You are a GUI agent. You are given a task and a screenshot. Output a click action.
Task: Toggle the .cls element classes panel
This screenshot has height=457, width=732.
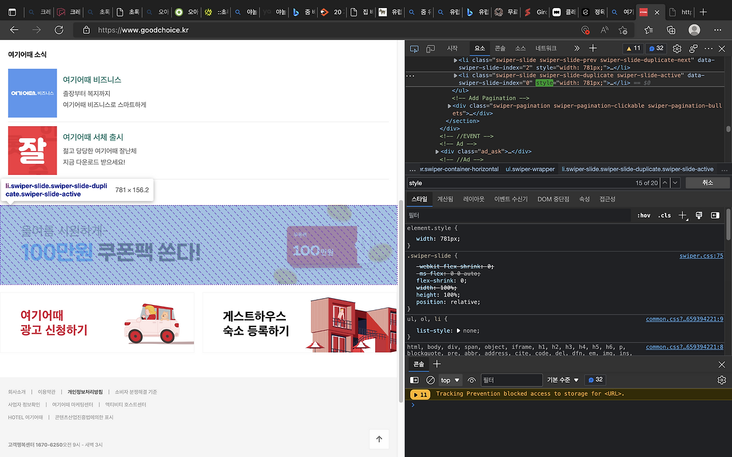tap(664, 215)
